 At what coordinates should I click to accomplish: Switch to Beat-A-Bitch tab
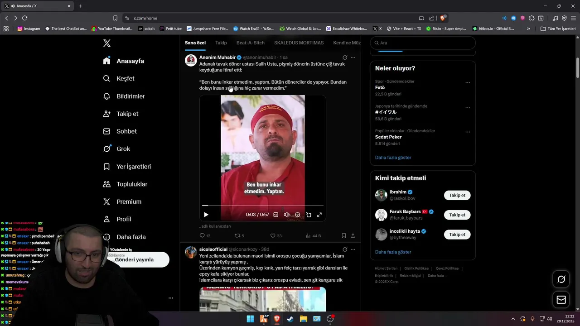[x=250, y=43]
